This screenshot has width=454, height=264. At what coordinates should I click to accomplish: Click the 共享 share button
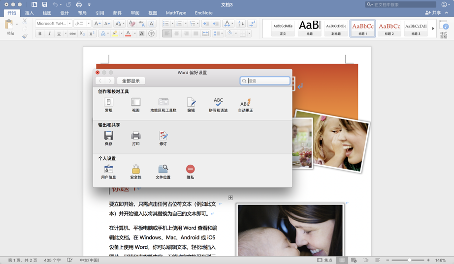433,13
